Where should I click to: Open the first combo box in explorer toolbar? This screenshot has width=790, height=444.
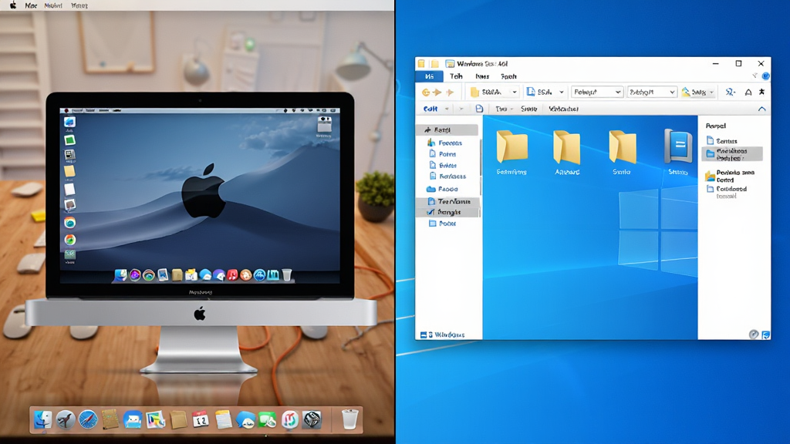[x=597, y=92]
